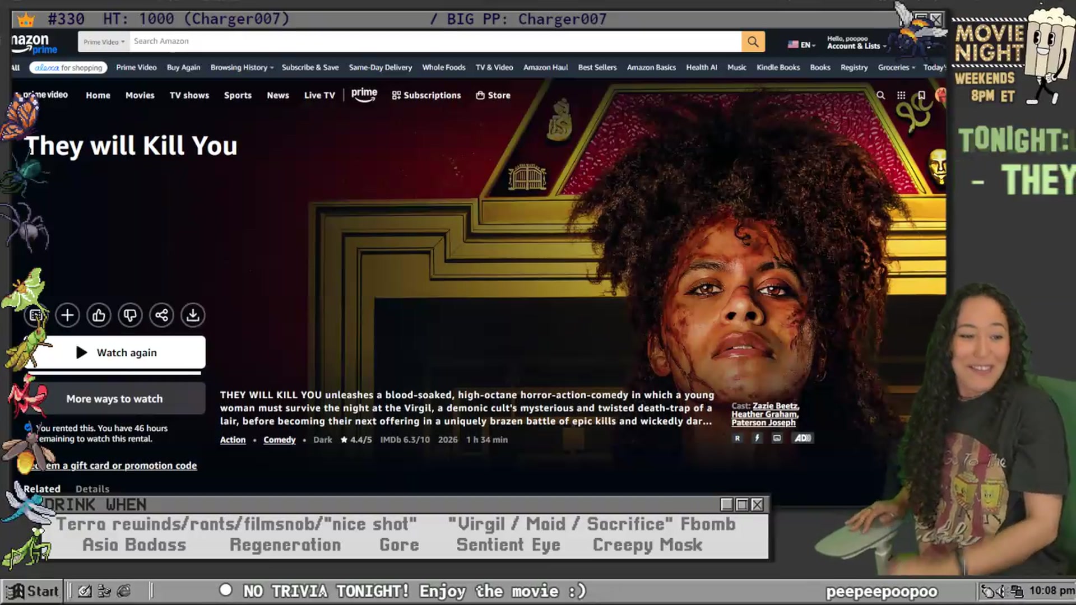Screen dimensions: 1076x605
Task: Open Prime Video search magnifier icon
Action: tap(880, 95)
